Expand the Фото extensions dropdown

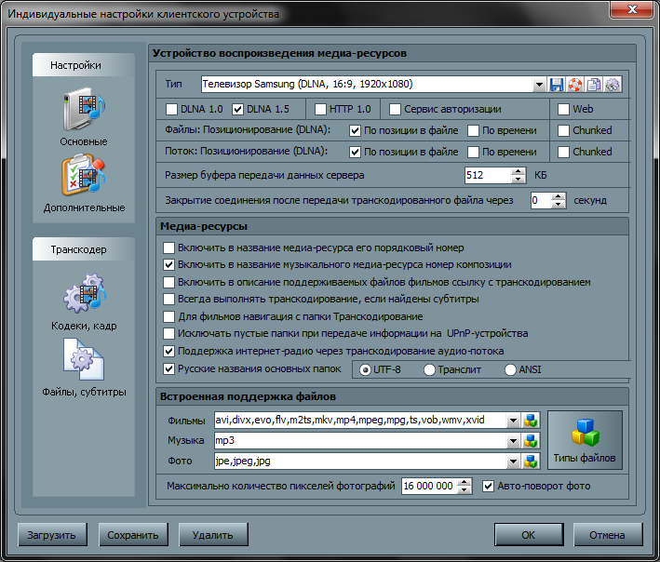pos(514,461)
